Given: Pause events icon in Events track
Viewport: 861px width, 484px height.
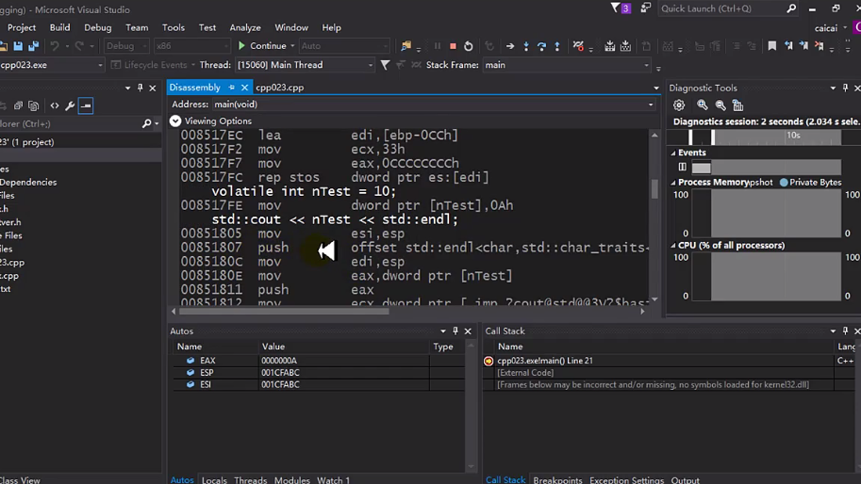Looking at the screenshot, I should (x=682, y=167).
